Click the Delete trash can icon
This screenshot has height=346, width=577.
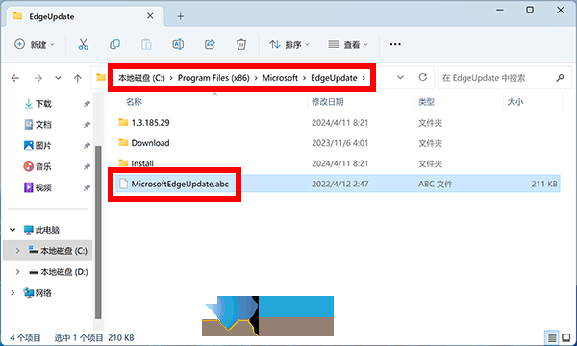(x=241, y=44)
